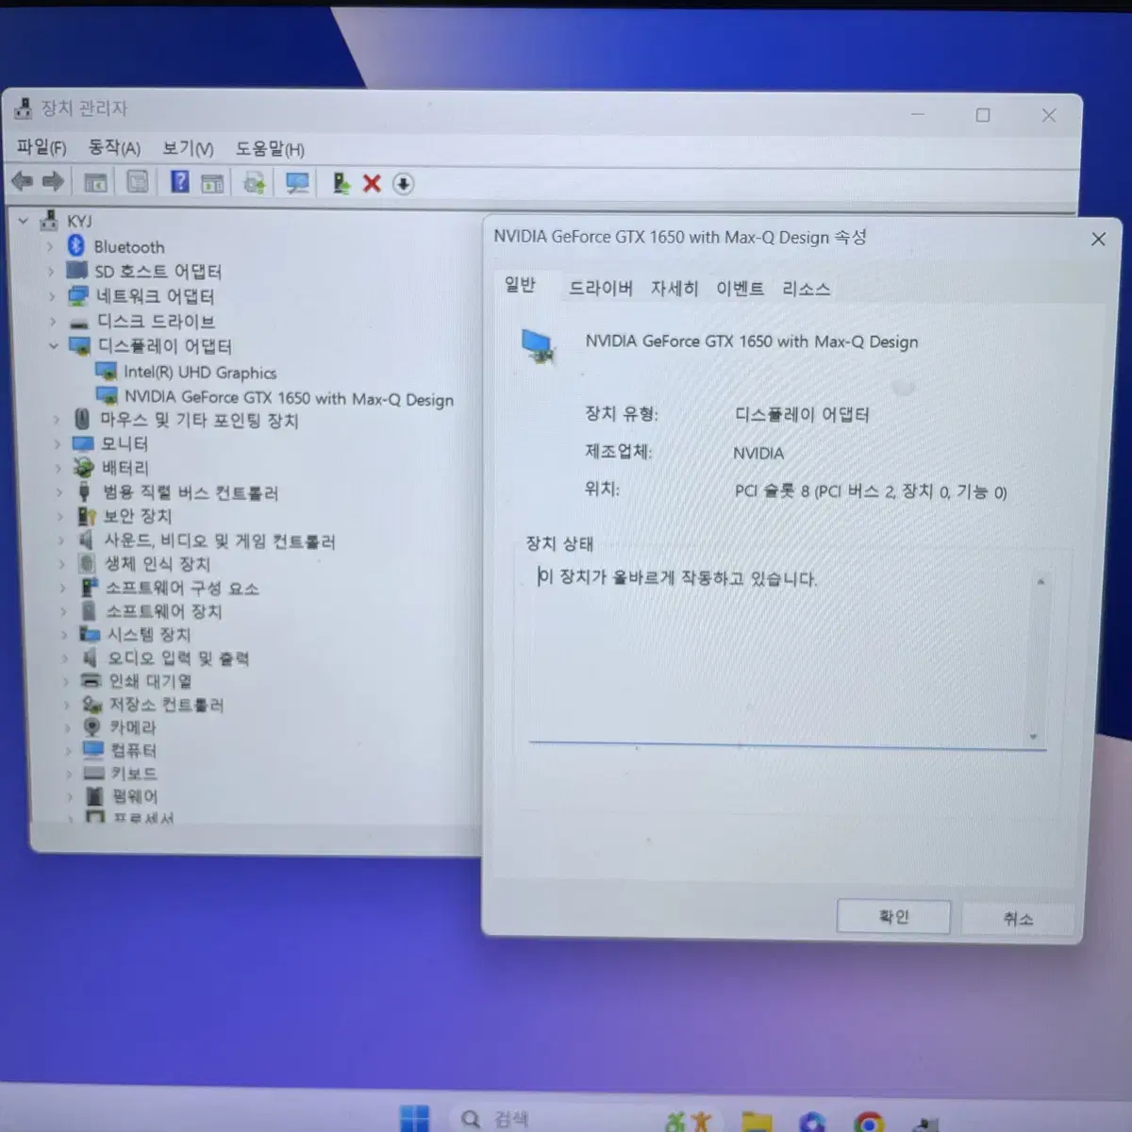Select the 컴퓨터 tree item

(133, 750)
